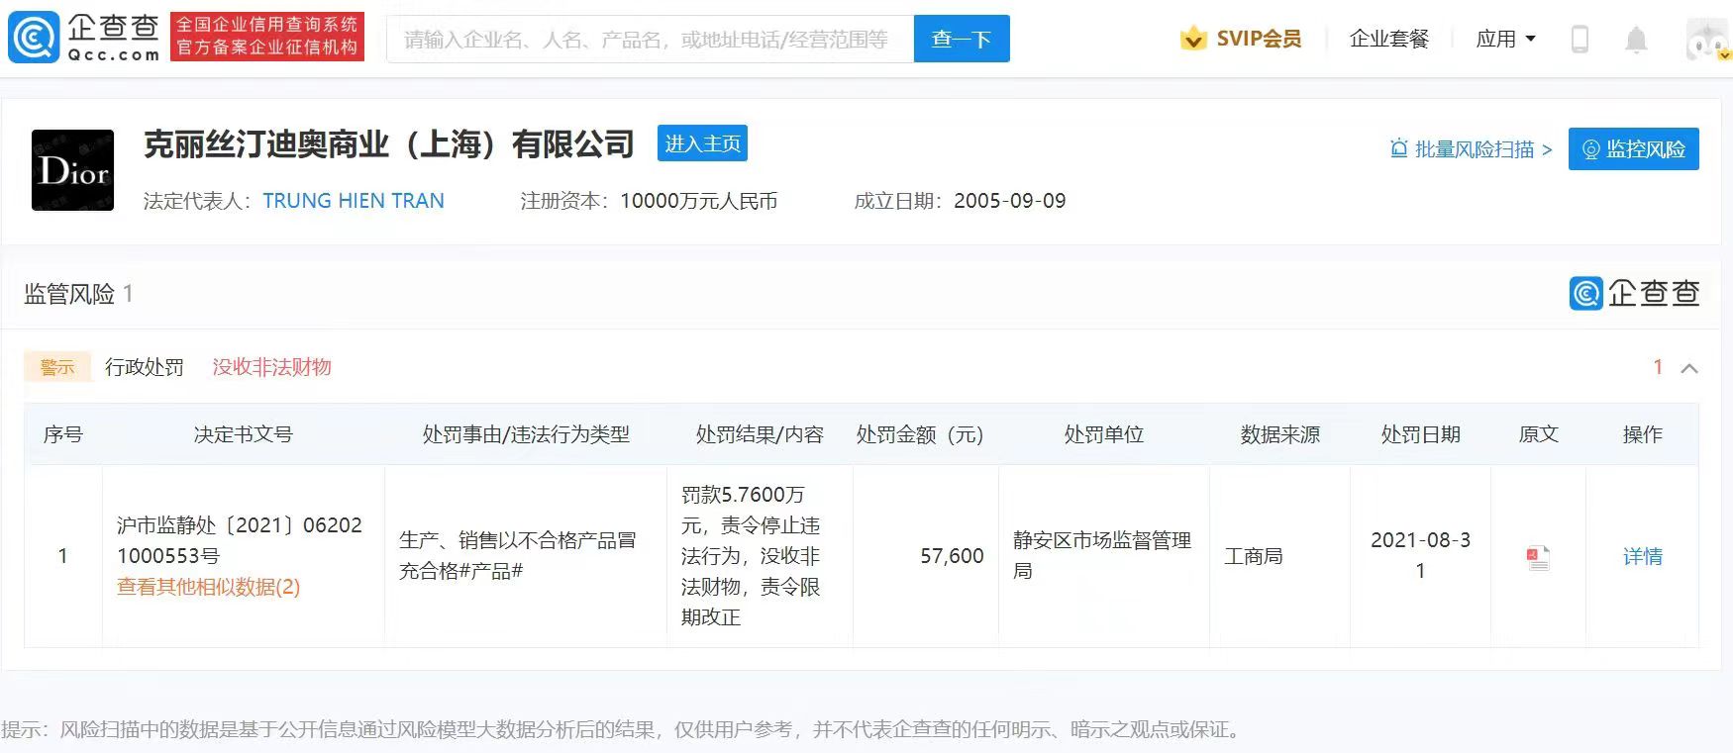The height and width of the screenshot is (753, 1733).
Task: Click the 处罚单位 column header
Action: click(1104, 434)
